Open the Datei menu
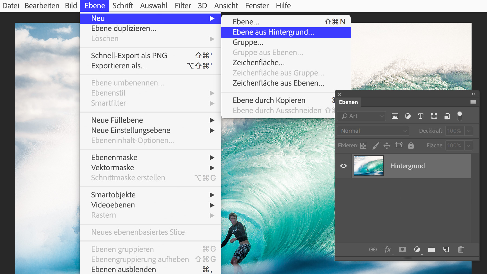This screenshot has width=487, height=274. click(x=11, y=6)
